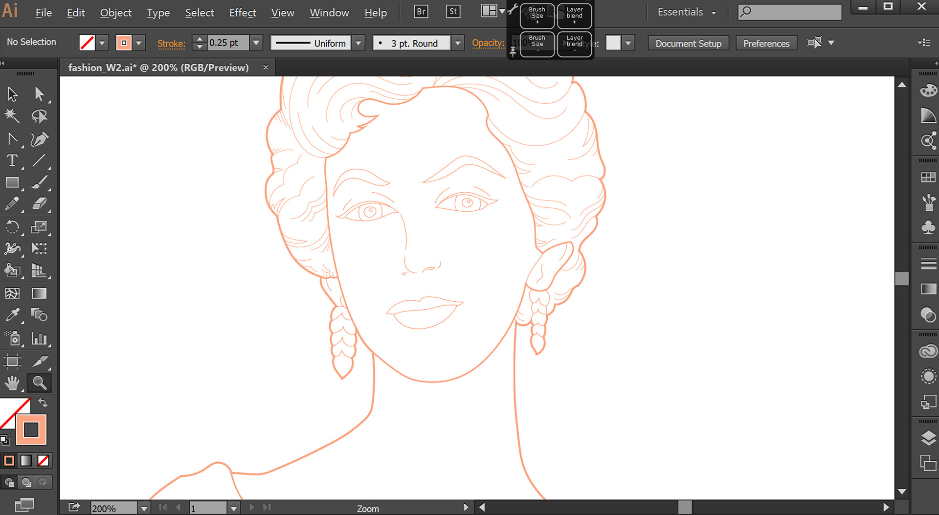Image resolution: width=939 pixels, height=515 pixels.
Task: Click the Stroke label link
Action: (x=171, y=44)
